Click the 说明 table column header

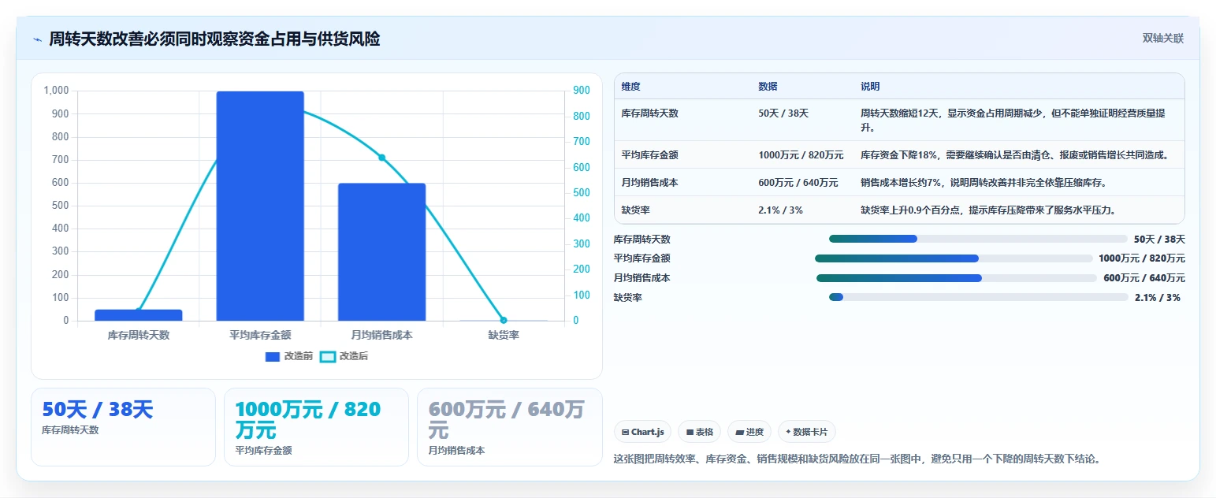pos(870,87)
